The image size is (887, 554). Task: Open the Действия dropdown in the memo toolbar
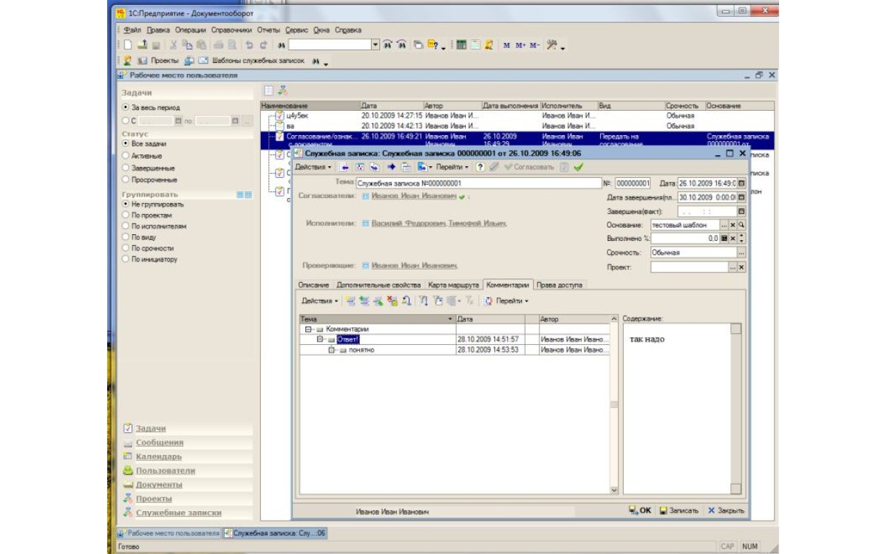point(313,167)
